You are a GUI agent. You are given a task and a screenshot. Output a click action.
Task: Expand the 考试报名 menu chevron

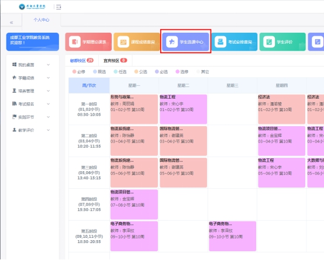point(48,104)
